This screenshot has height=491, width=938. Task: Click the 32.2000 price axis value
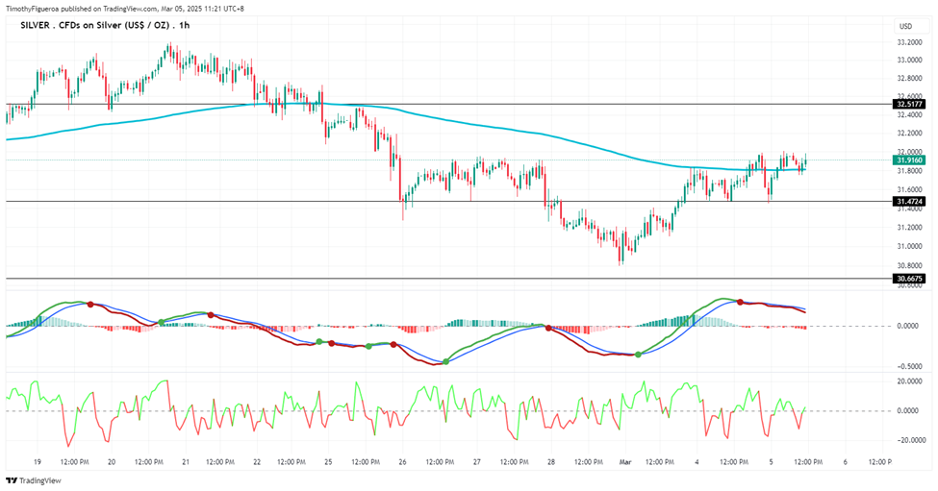pos(909,134)
